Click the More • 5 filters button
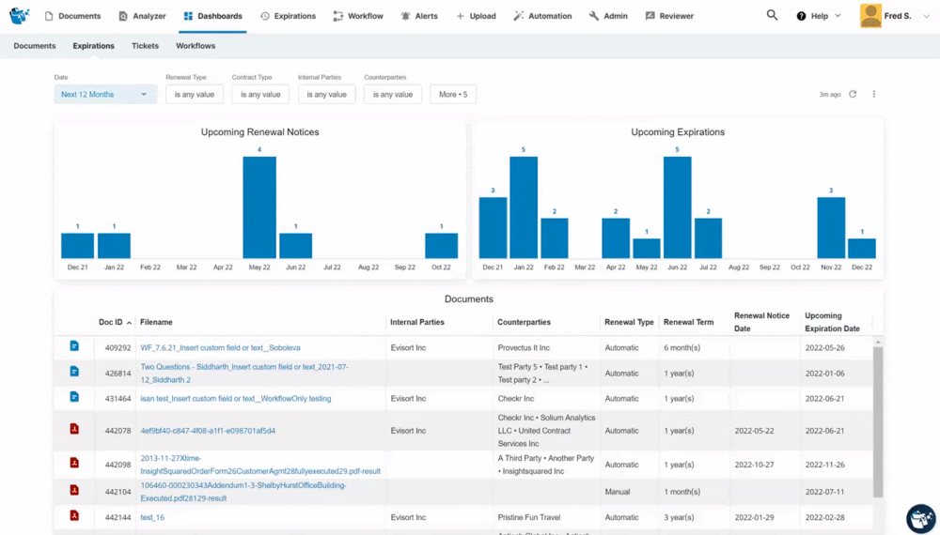The height and width of the screenshot is (535, 940). [x=453, y=94]
